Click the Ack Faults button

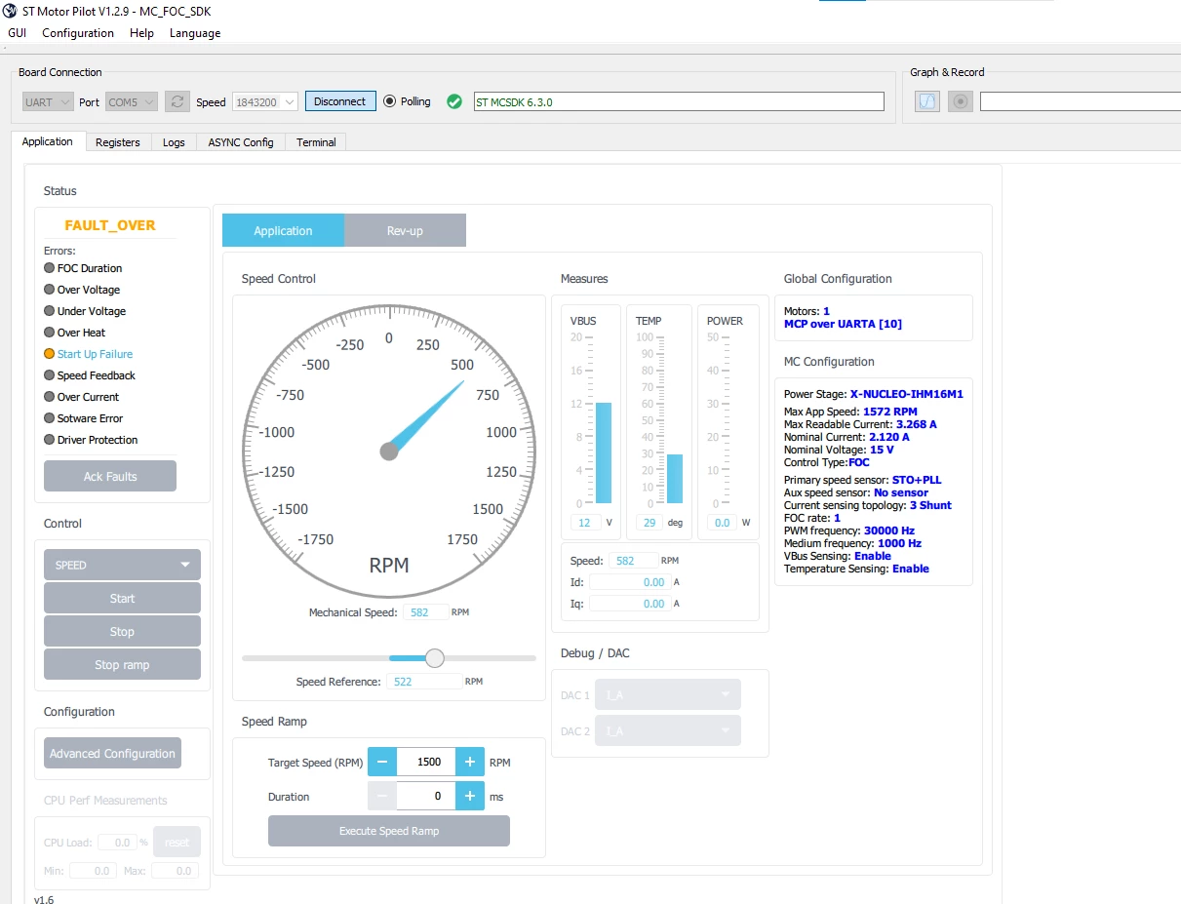coord(110,477)
